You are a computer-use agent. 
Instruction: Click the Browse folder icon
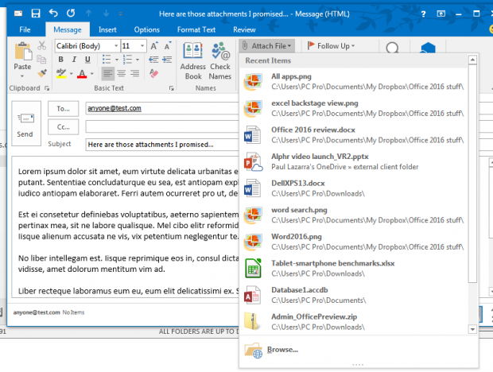tap(253, 350)
